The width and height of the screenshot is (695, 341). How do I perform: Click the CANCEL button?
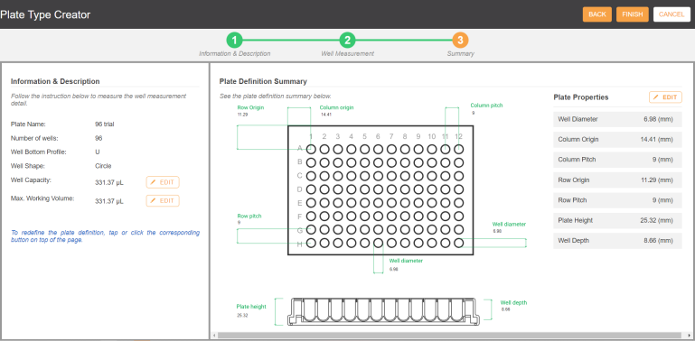point(672,14)
